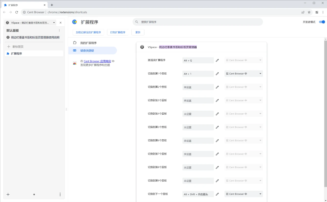Bookmark this page with the star icon
This screenshot has height=202, width=327.
309,12
